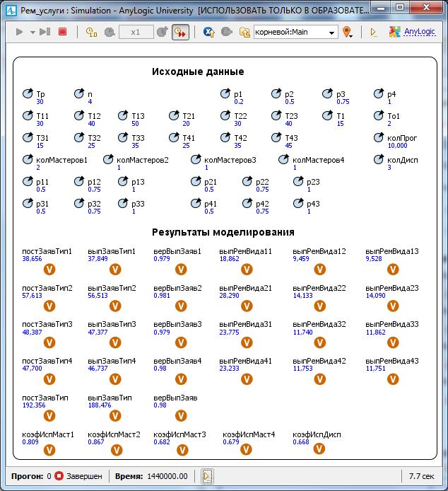The height and width of the screenshot is (491, 448).
Task: Click the AnyLogic application icon in title bar
Action: (x=11, y=11)
